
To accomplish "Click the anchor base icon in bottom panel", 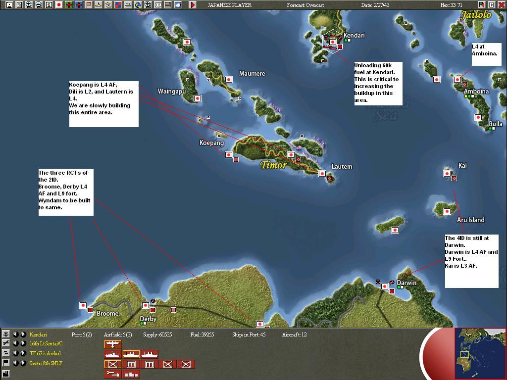I will click(5, 334).
